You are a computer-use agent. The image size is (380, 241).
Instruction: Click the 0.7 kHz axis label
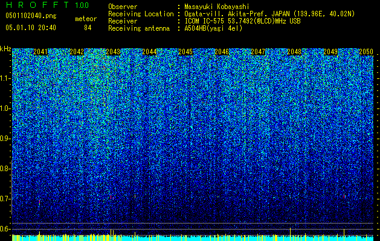coord(5,199)
